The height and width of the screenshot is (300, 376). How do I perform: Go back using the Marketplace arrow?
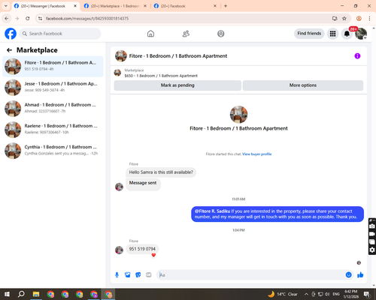click(x=9, y=50)
